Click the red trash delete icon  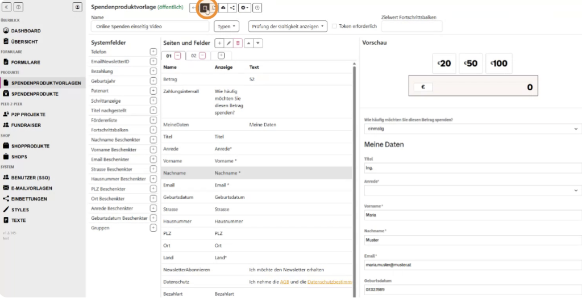coord(238,43)
